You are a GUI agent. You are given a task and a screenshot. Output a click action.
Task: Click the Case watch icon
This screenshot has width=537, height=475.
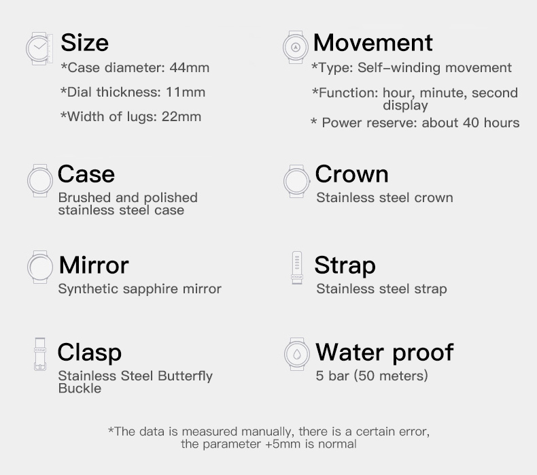pos(39,181)
